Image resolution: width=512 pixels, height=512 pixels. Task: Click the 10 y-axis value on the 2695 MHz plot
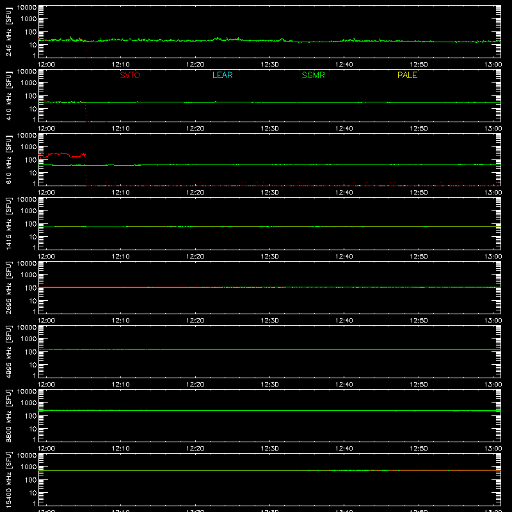tap(33, 301)
